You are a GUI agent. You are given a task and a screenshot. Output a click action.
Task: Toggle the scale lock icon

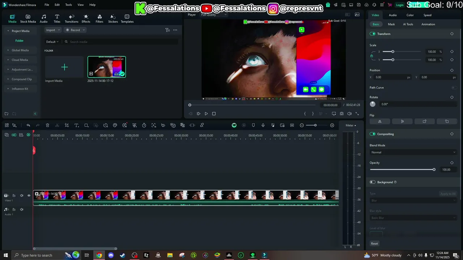tap(371, 56)
